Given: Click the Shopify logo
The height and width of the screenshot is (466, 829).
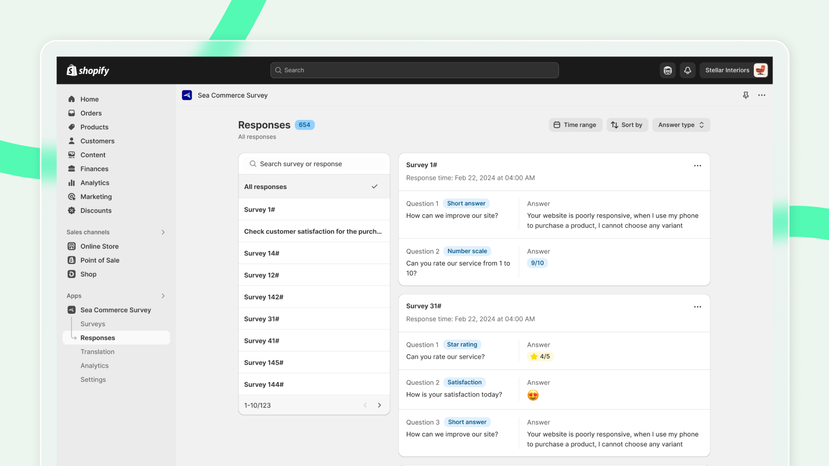Looking at the screenshot, I should pyautogui.click(x=88, y=70).
